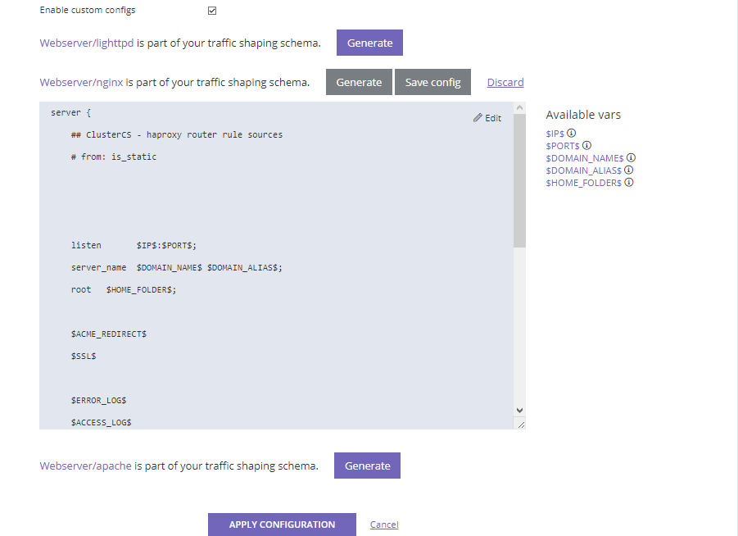Generate the lighttpd config
Viewport: 738px width, 536px height.
(x=369, y=43)
